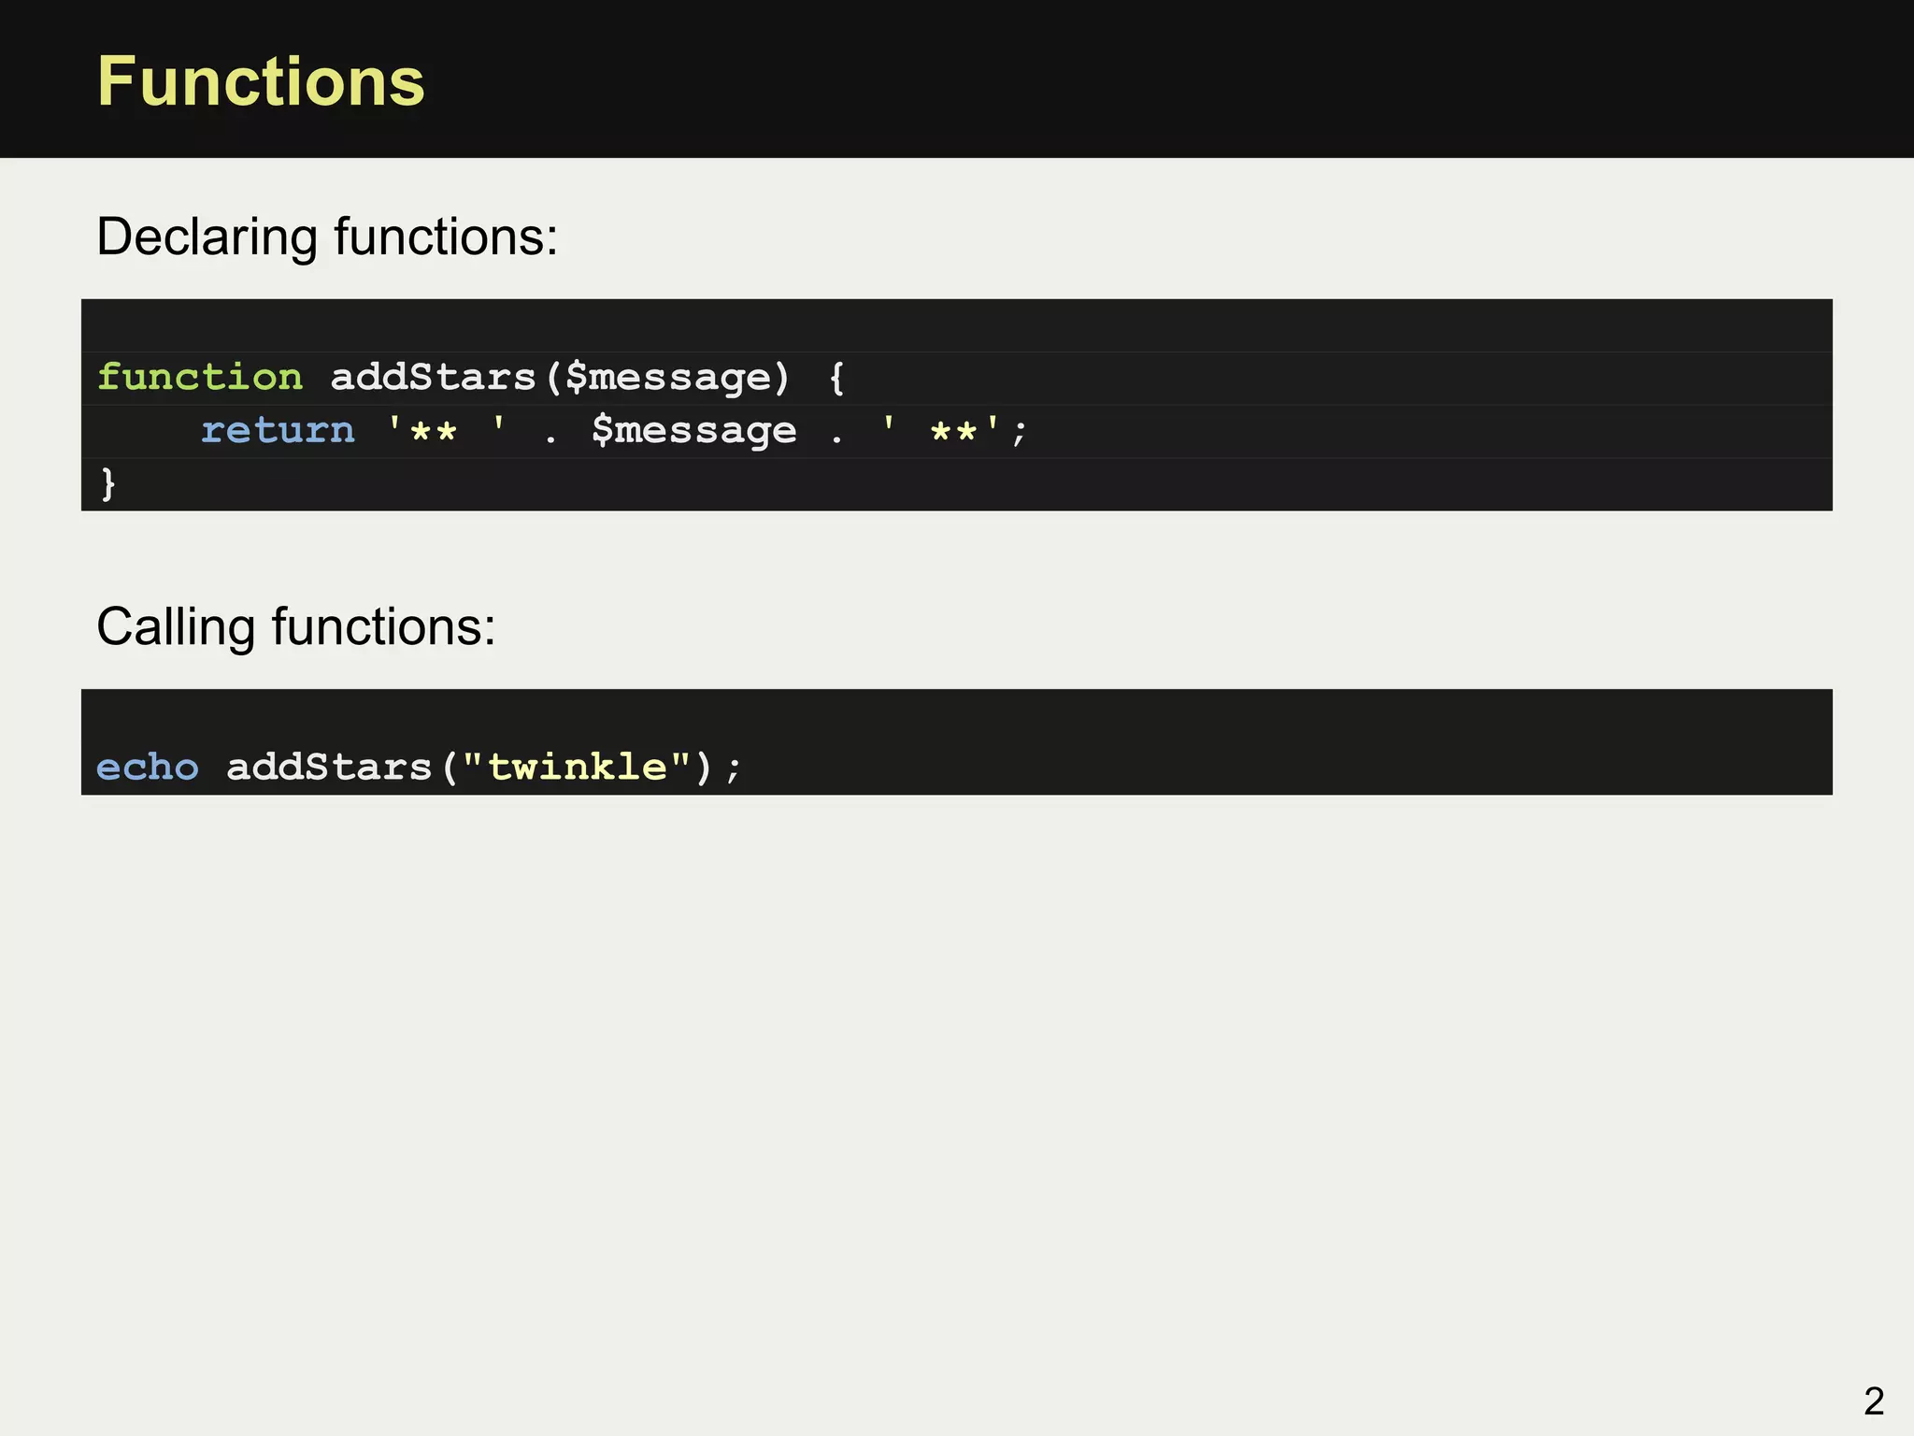Image resolution: width=1914 pixels, height=1436 pixels.
Task: Click the semicolon ending the return statement
Action: [x=1019, y=432]
